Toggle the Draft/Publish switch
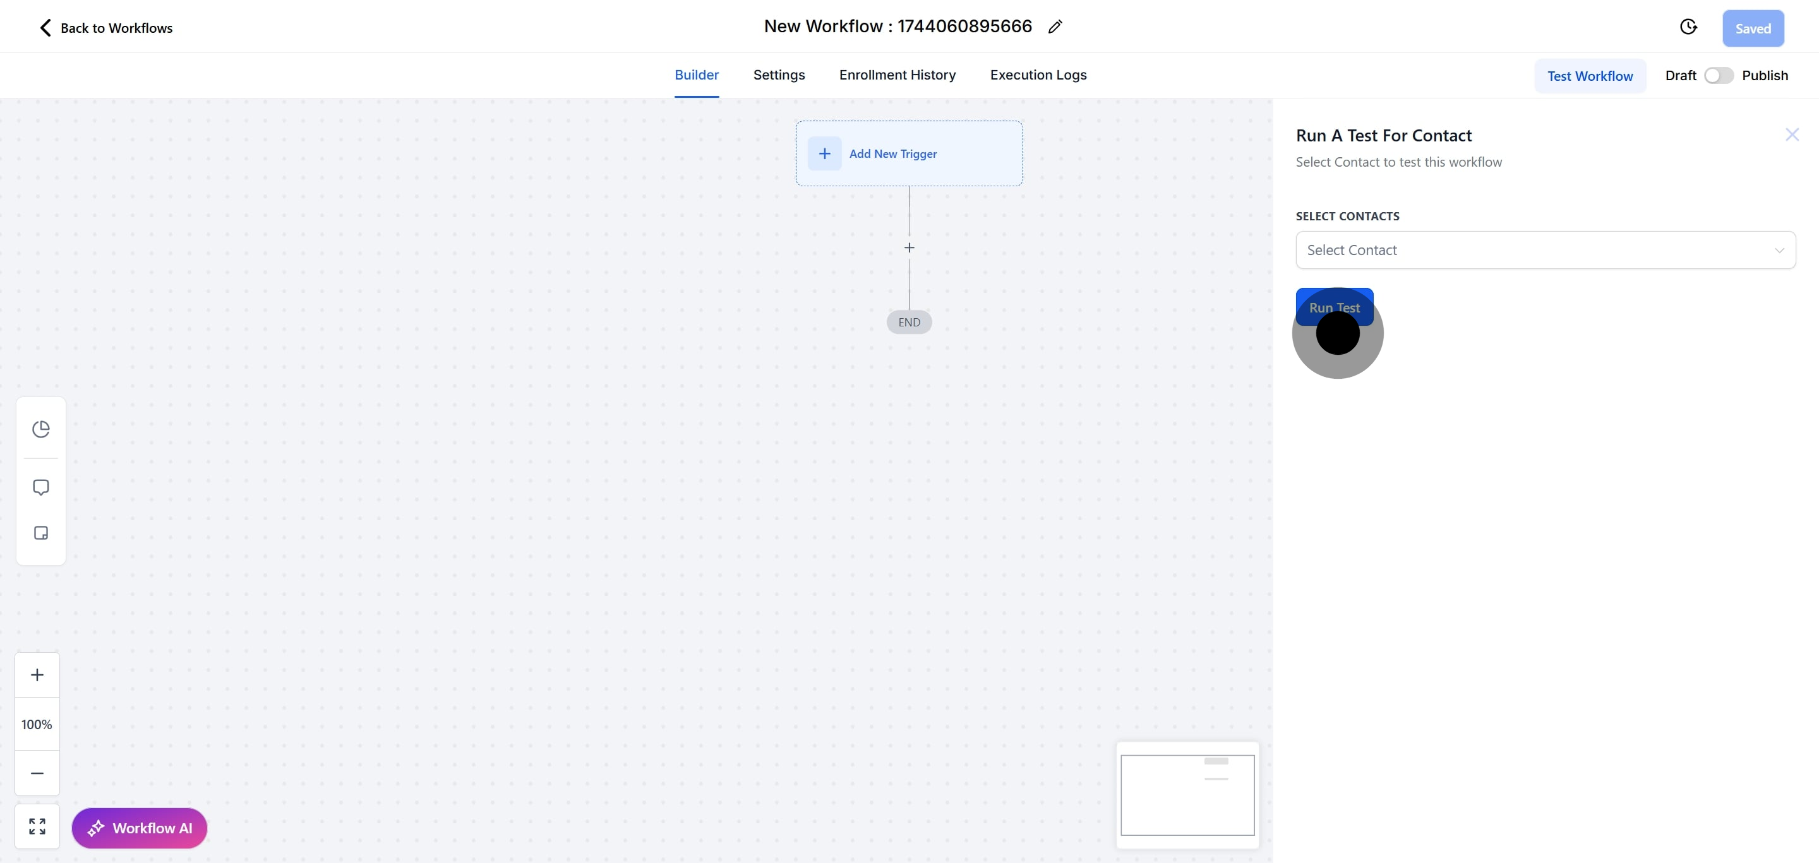Viewport: 1819px width, 863px height. tap(1718, 76)
